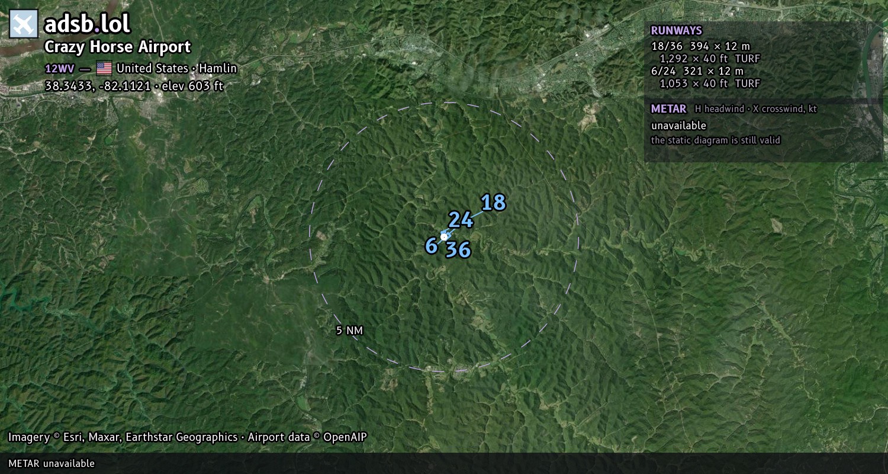Click the METAR panel heading
This screenshot has height=474, width=888.
tap(668, 109)
